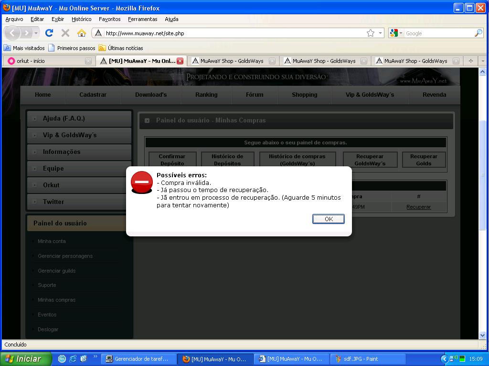This screenshot has height=366, width=489.
Task: Open a new tab with plus button
Action: tap(470, 61)
